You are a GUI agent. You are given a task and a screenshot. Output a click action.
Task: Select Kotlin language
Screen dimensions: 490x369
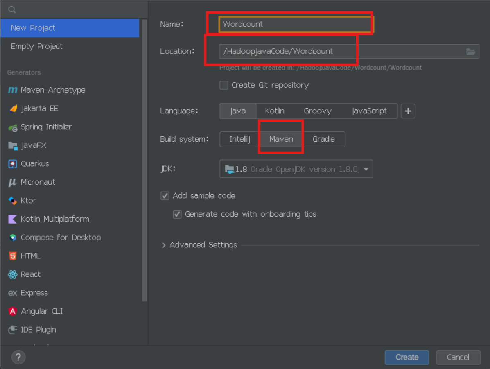pyautogui.click(x=274, y=111)
